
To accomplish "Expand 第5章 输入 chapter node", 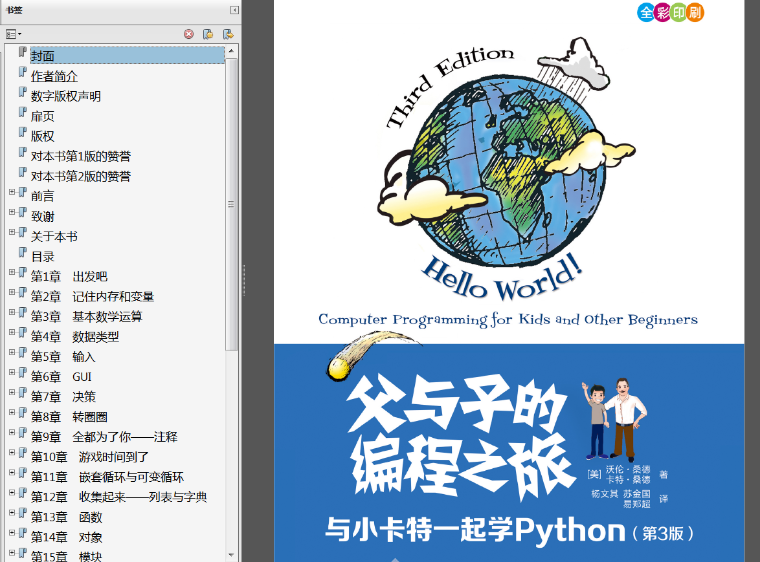I will click(12, 352).
